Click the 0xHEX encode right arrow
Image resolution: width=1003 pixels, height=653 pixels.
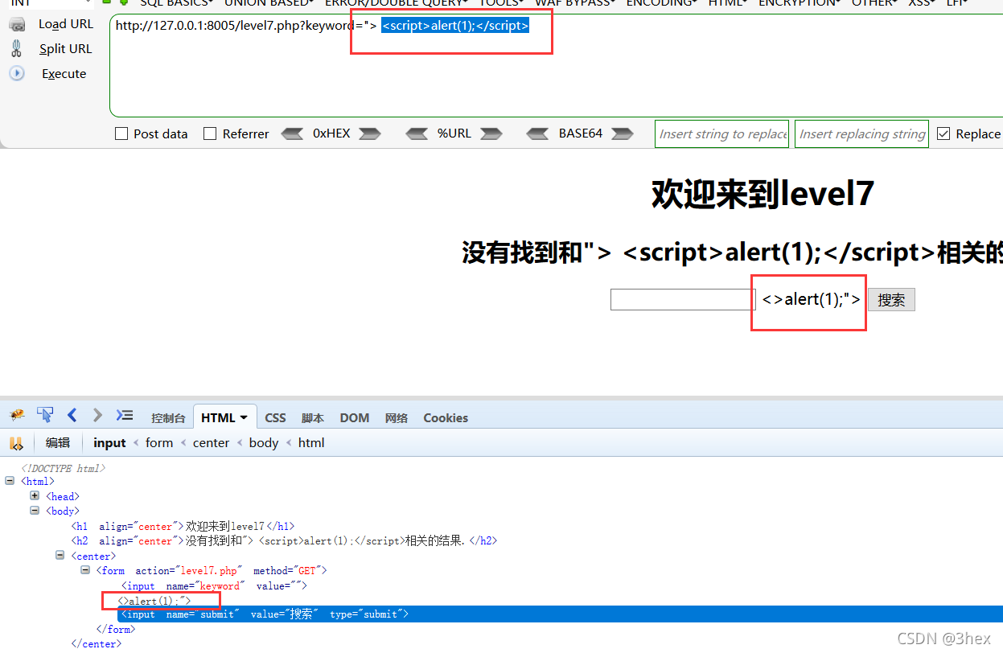(370, 133)
